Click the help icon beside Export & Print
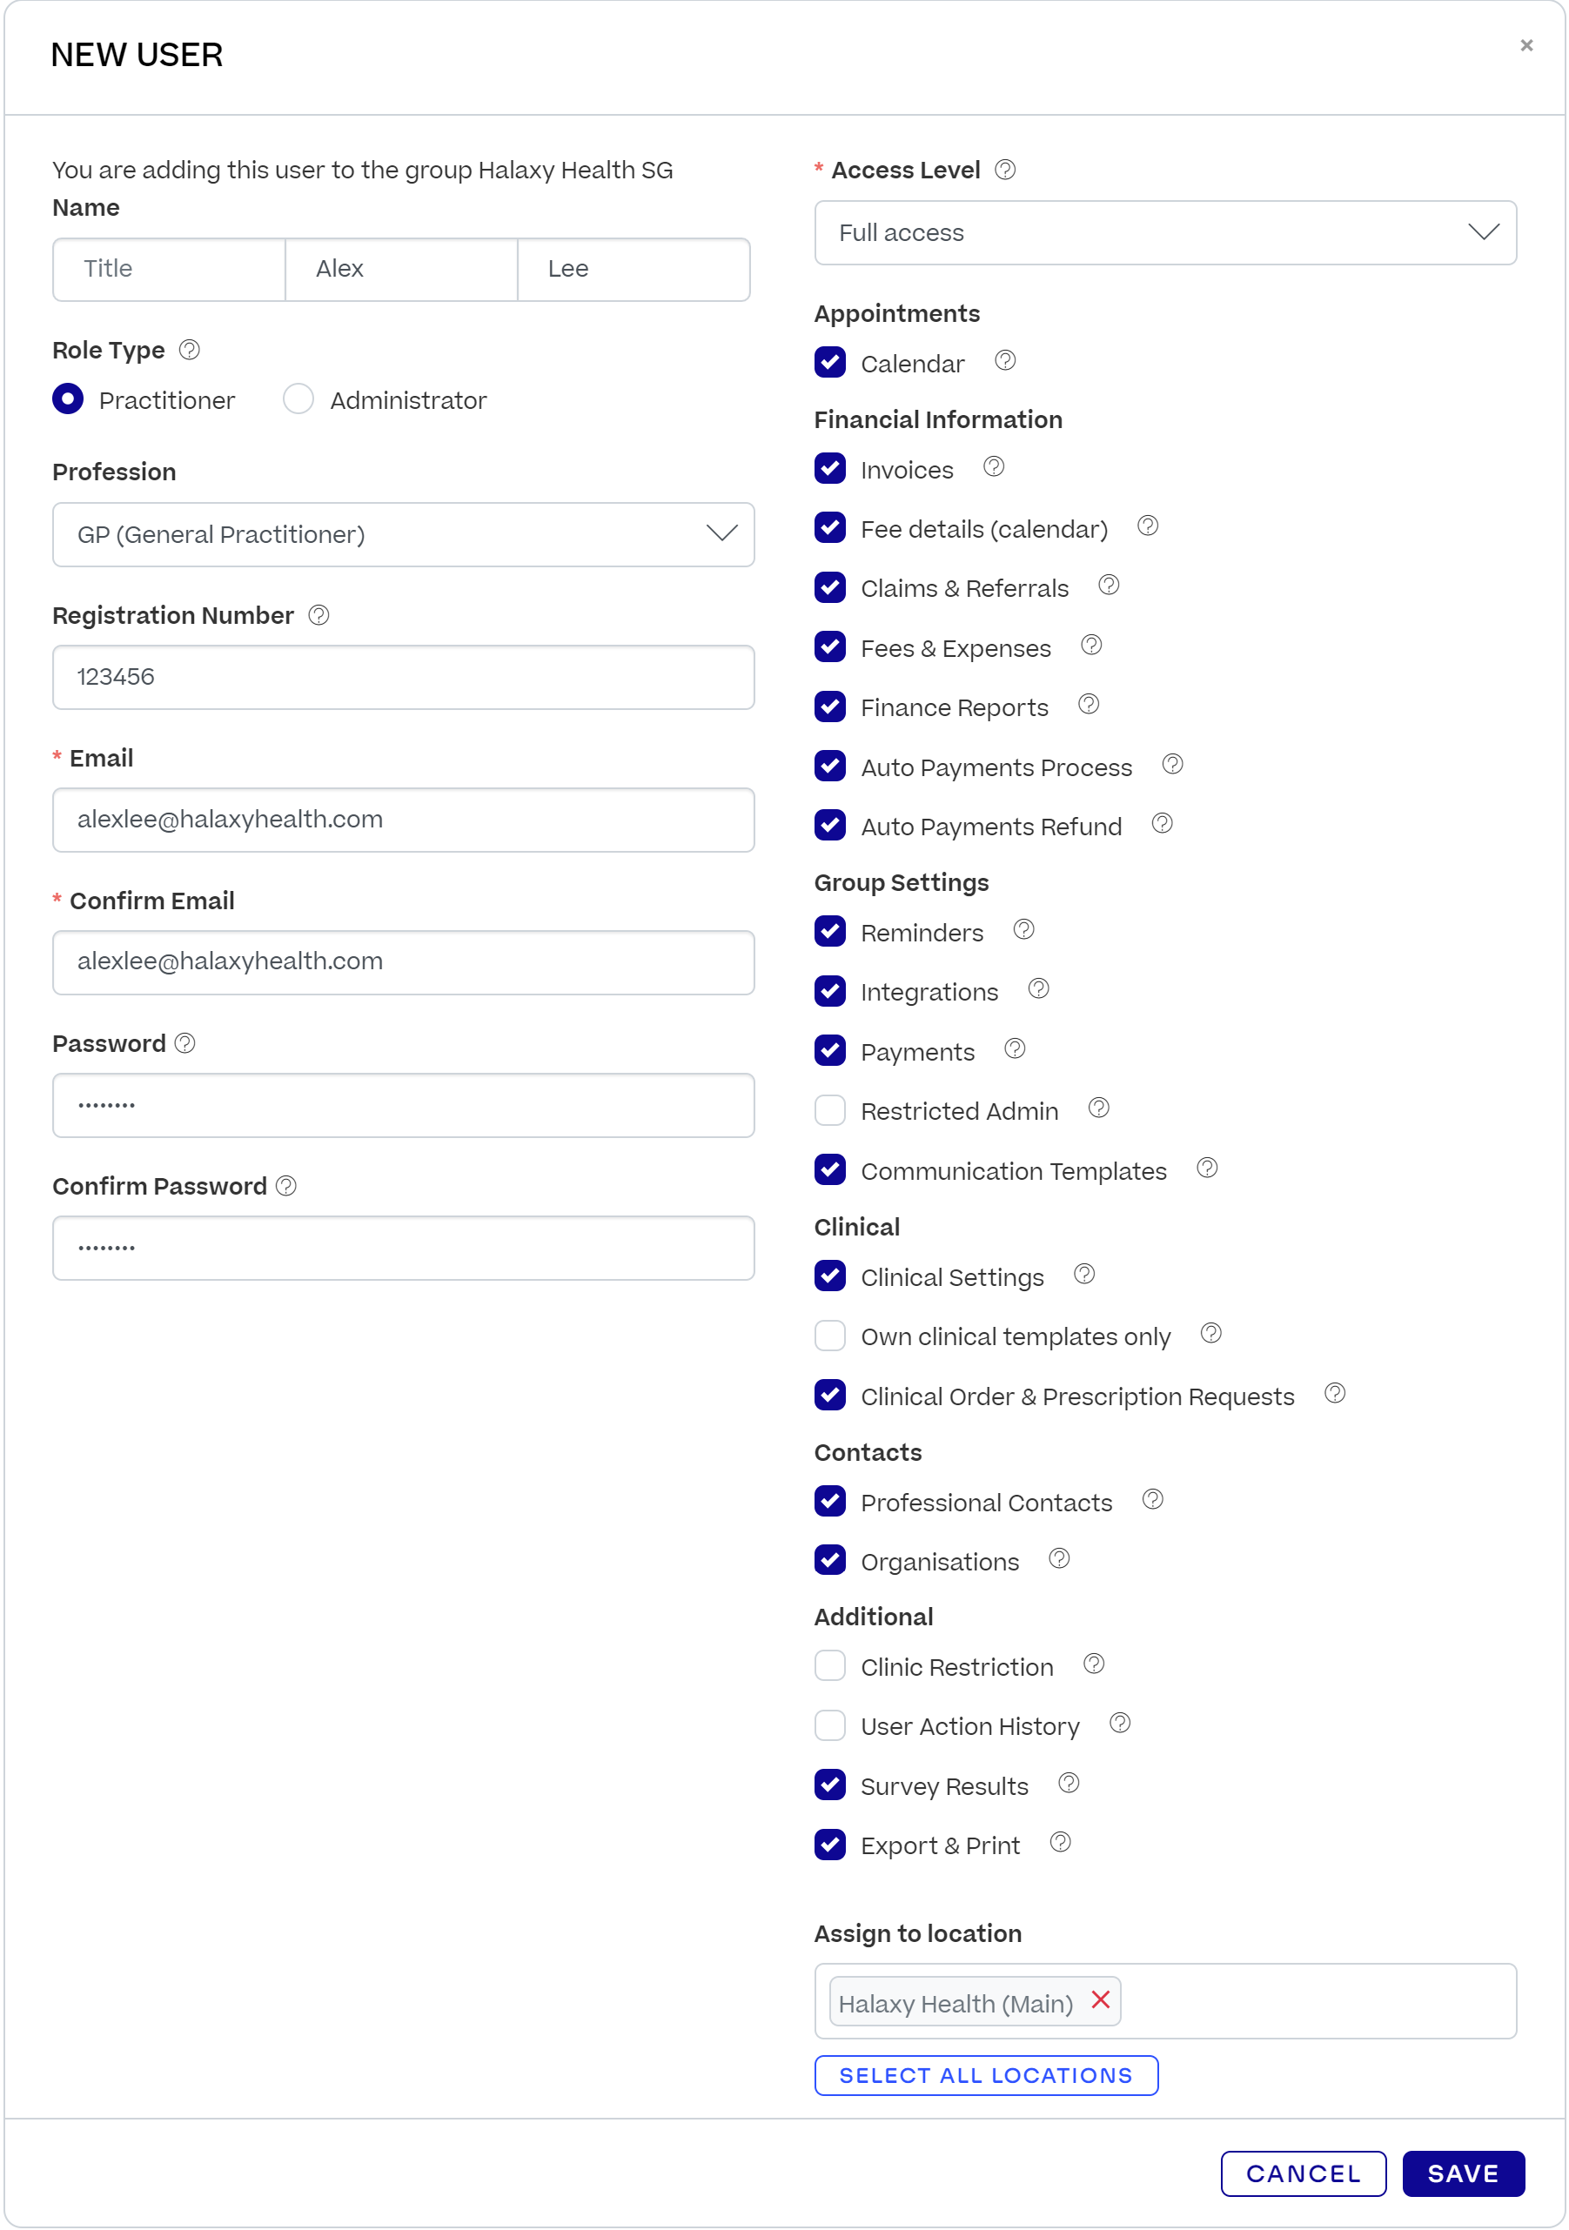 pyautogui.click(x=1061, y=1843)
